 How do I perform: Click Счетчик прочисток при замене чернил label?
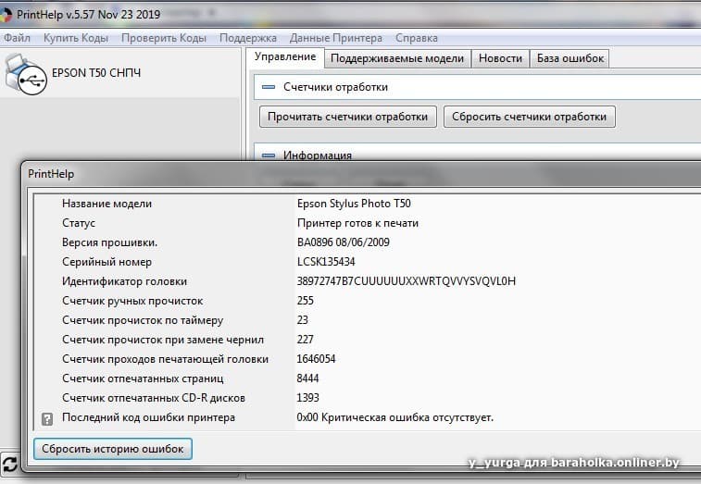pos(163,340)
